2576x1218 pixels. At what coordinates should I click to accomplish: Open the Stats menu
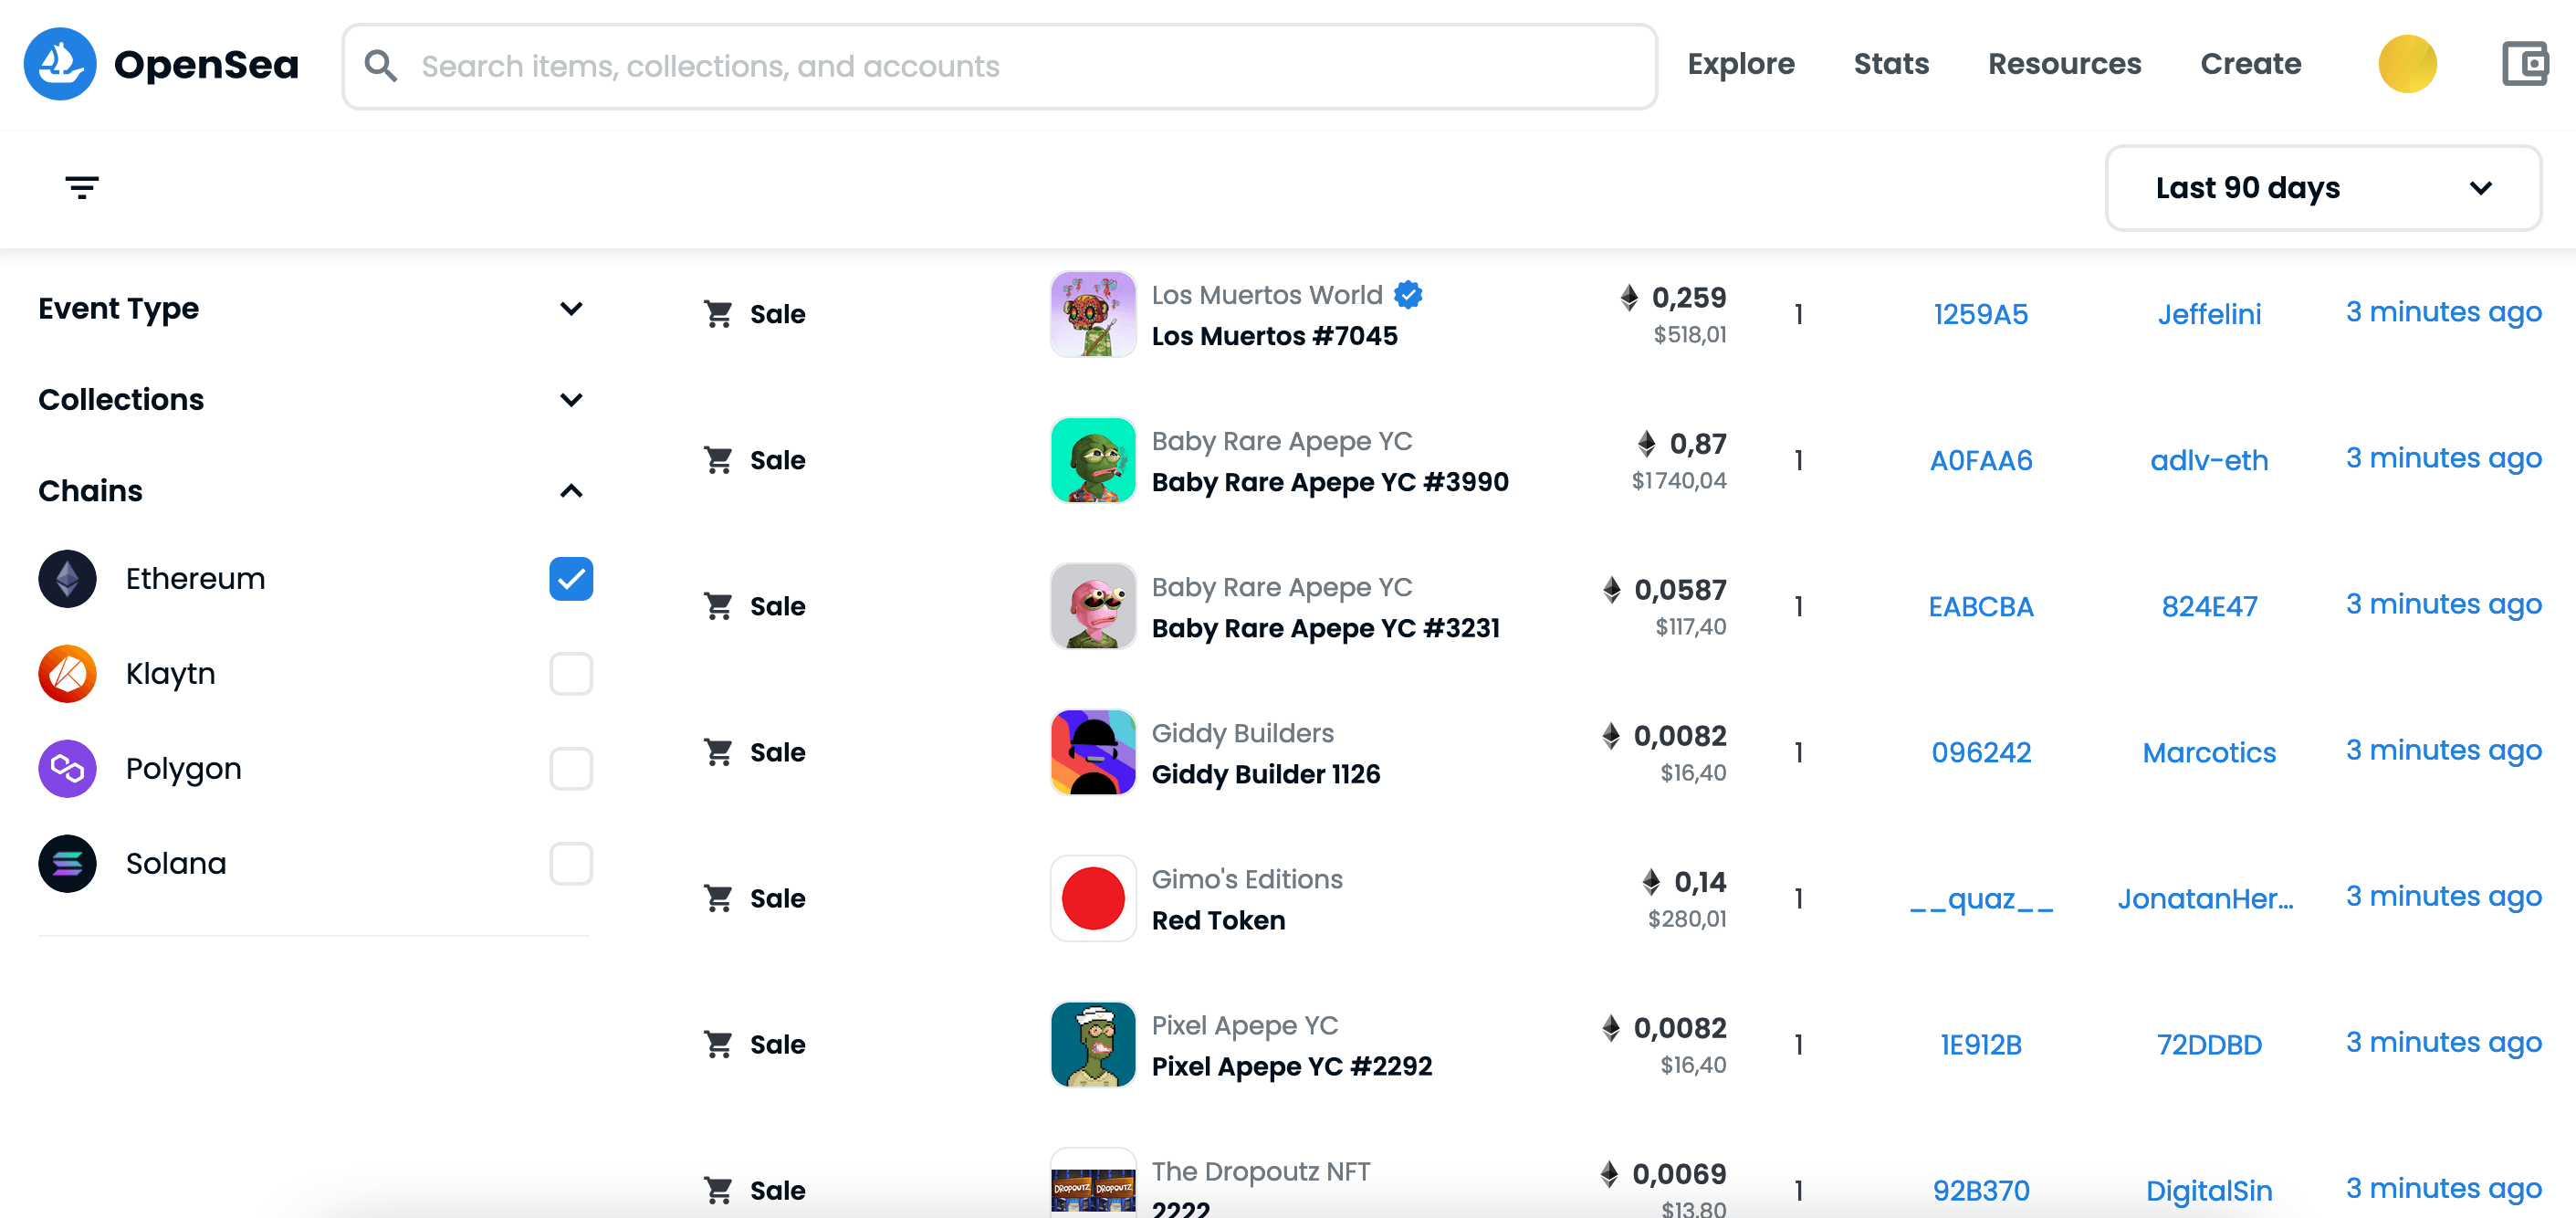pos(1891,64)
